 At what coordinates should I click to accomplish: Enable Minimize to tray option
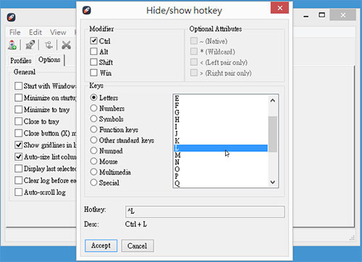click(18, 109)
